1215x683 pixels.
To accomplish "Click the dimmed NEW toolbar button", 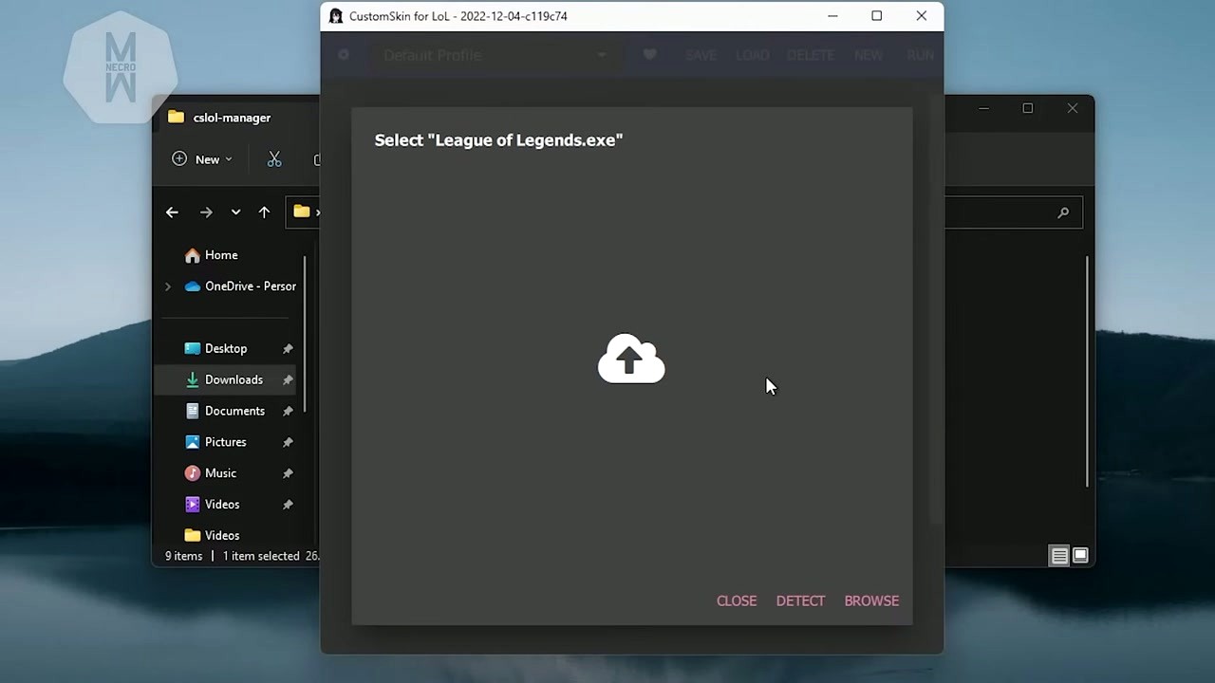I will pos(869,55).
